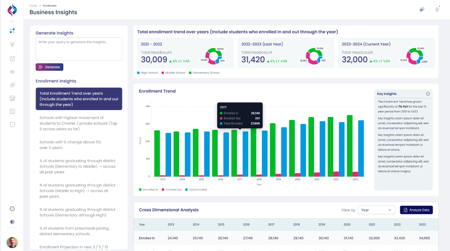450x251 pixels.
Task: Click the Analyze Data button
Action: click(416, 210)
